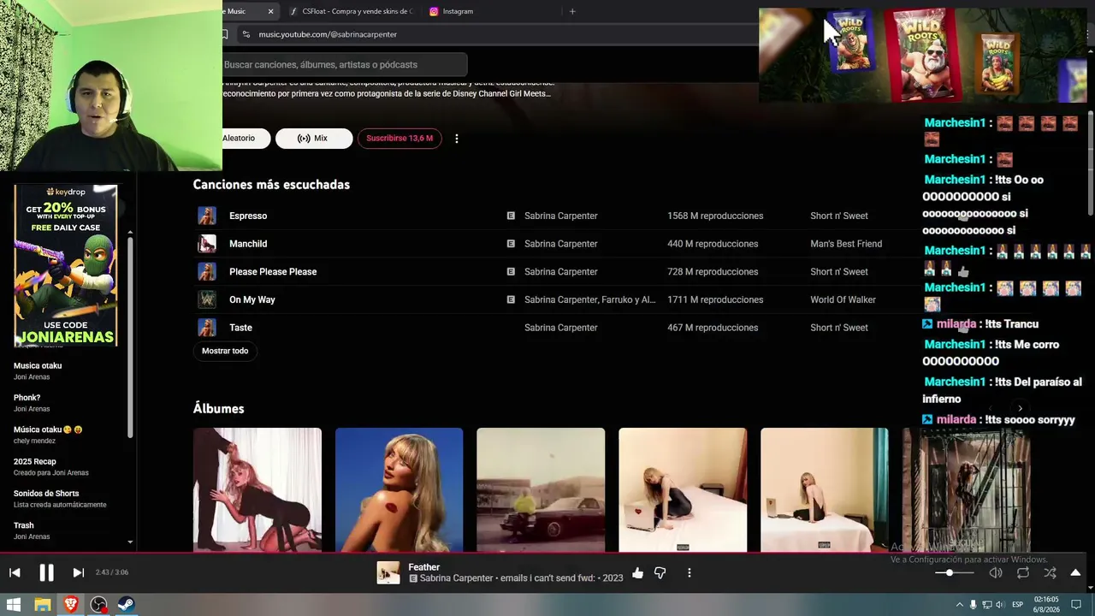Open the ESP input language indicator
1095x616 pixels.
pos(1017,605)
